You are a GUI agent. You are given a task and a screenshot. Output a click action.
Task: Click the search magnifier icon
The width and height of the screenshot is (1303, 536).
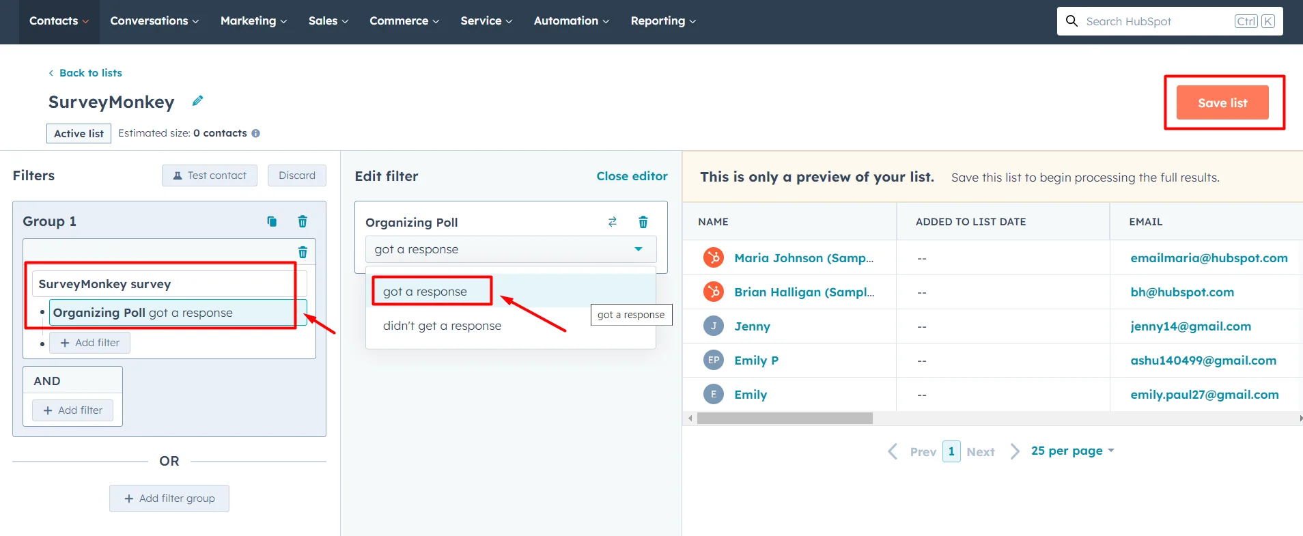(x=1072, y=21)
